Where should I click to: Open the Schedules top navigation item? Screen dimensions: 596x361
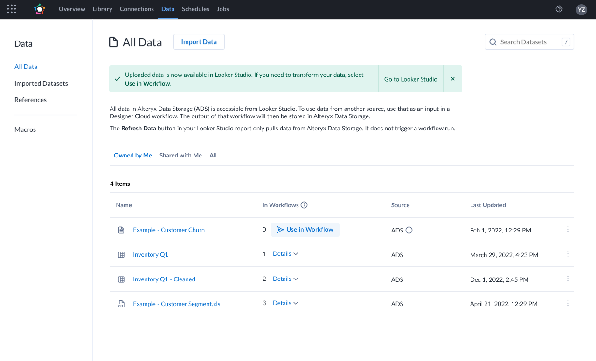coord(195,9)
